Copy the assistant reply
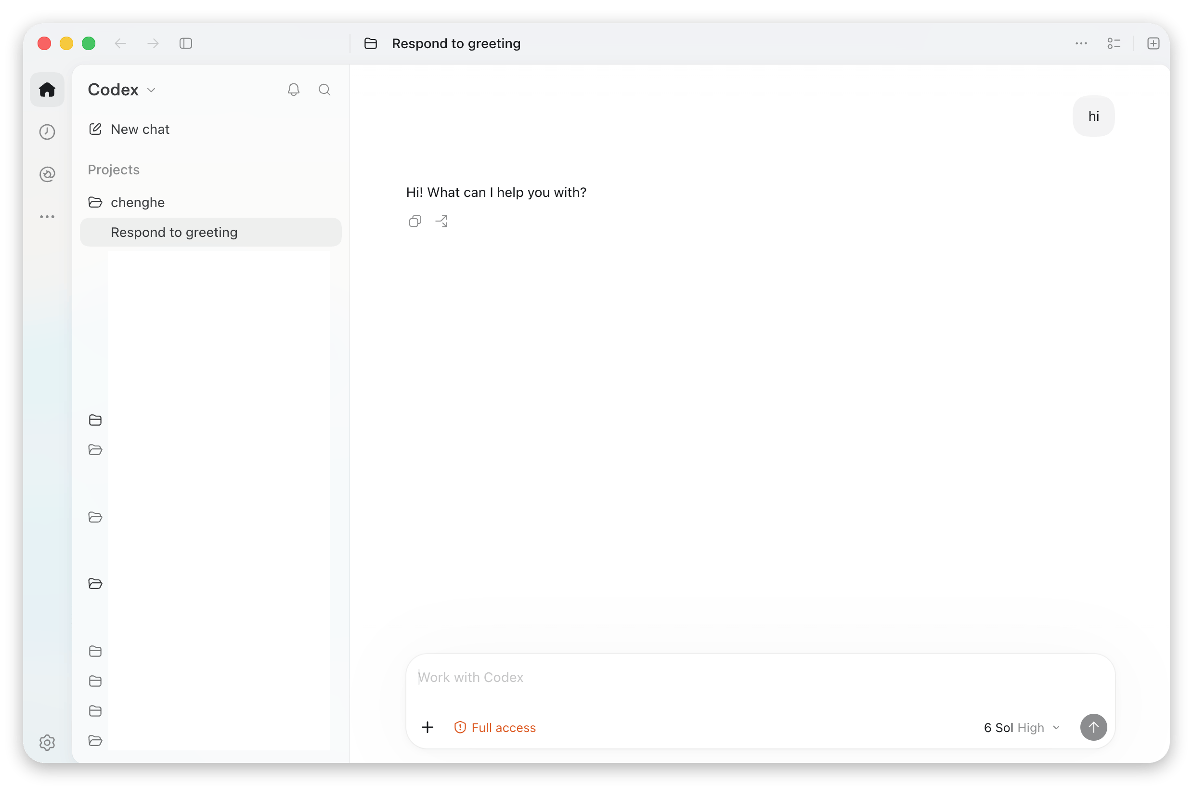 pyautogui.click(x=415, y=221)
